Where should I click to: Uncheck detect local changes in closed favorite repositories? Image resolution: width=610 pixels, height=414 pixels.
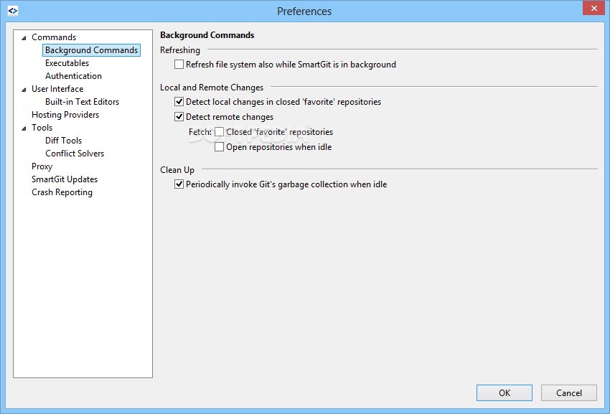pyautogui.click(x=179, y=102)
